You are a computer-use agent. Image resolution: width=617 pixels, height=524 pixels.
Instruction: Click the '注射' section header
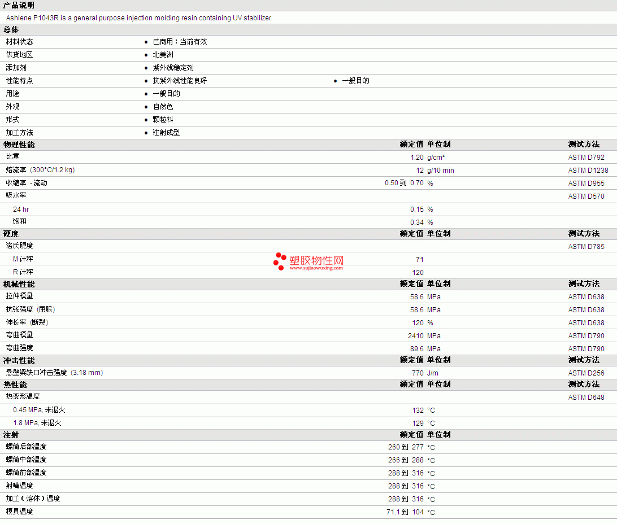point(11,435)
